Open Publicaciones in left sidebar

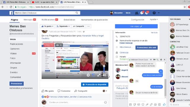[17, 44]
